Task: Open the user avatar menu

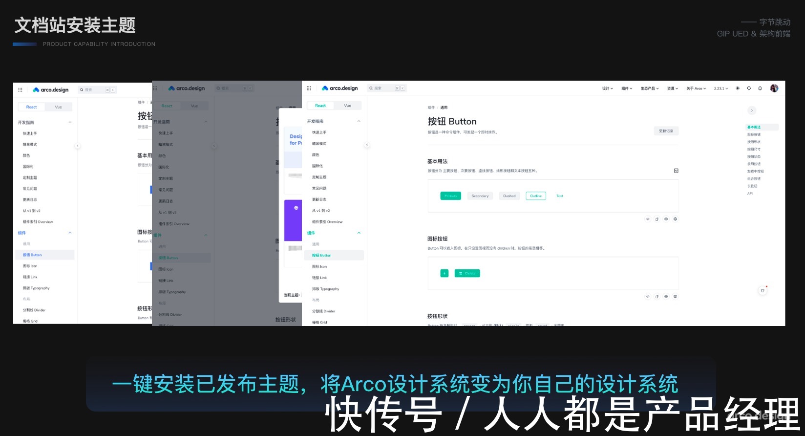Action: click(x=774, y=88)
